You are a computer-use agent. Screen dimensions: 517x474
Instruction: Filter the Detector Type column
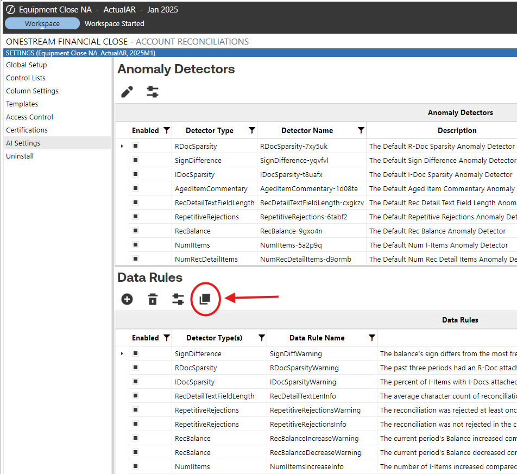tap(252, 130)
